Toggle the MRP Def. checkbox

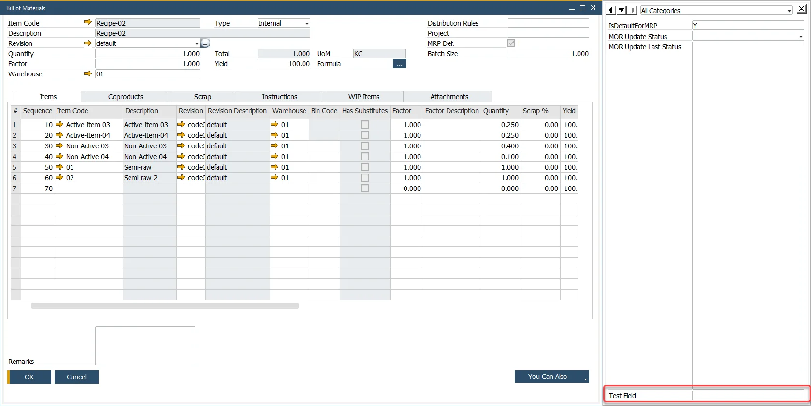(x=511, y=43)
